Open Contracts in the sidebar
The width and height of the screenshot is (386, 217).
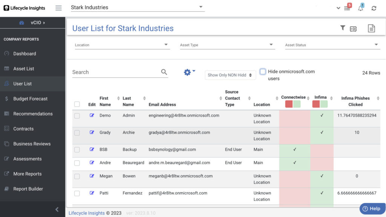[x=32, y=129]
